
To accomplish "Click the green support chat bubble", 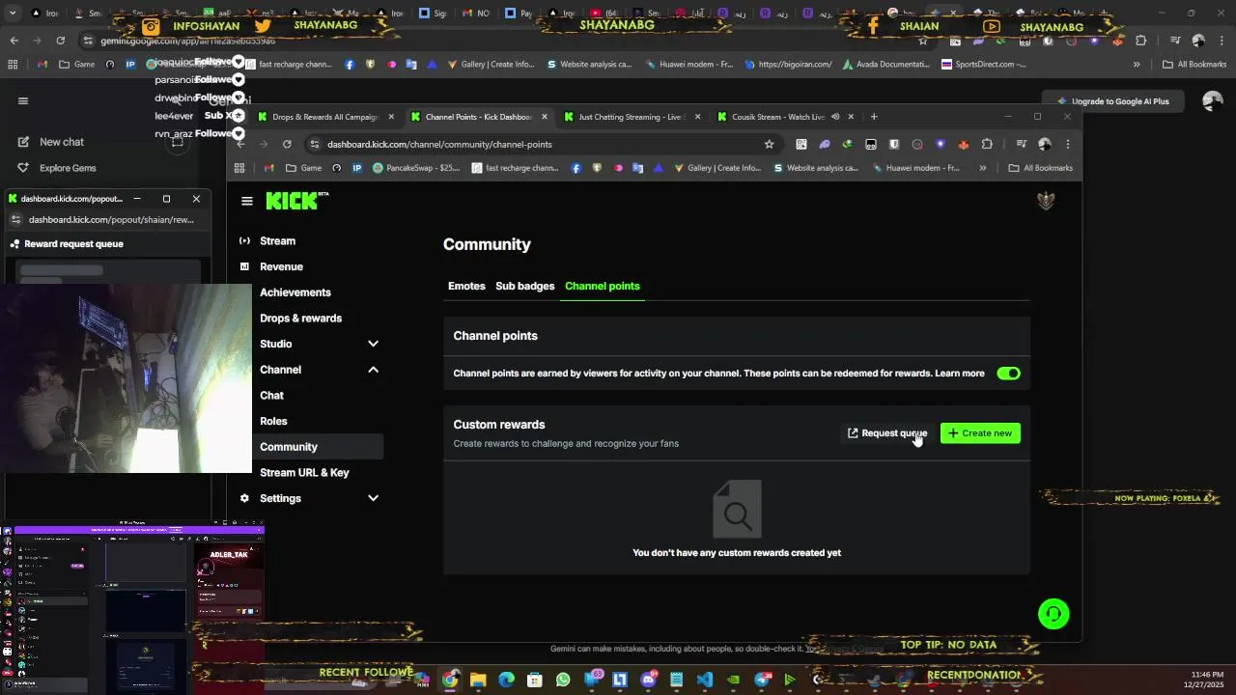I will point(1053,614).
